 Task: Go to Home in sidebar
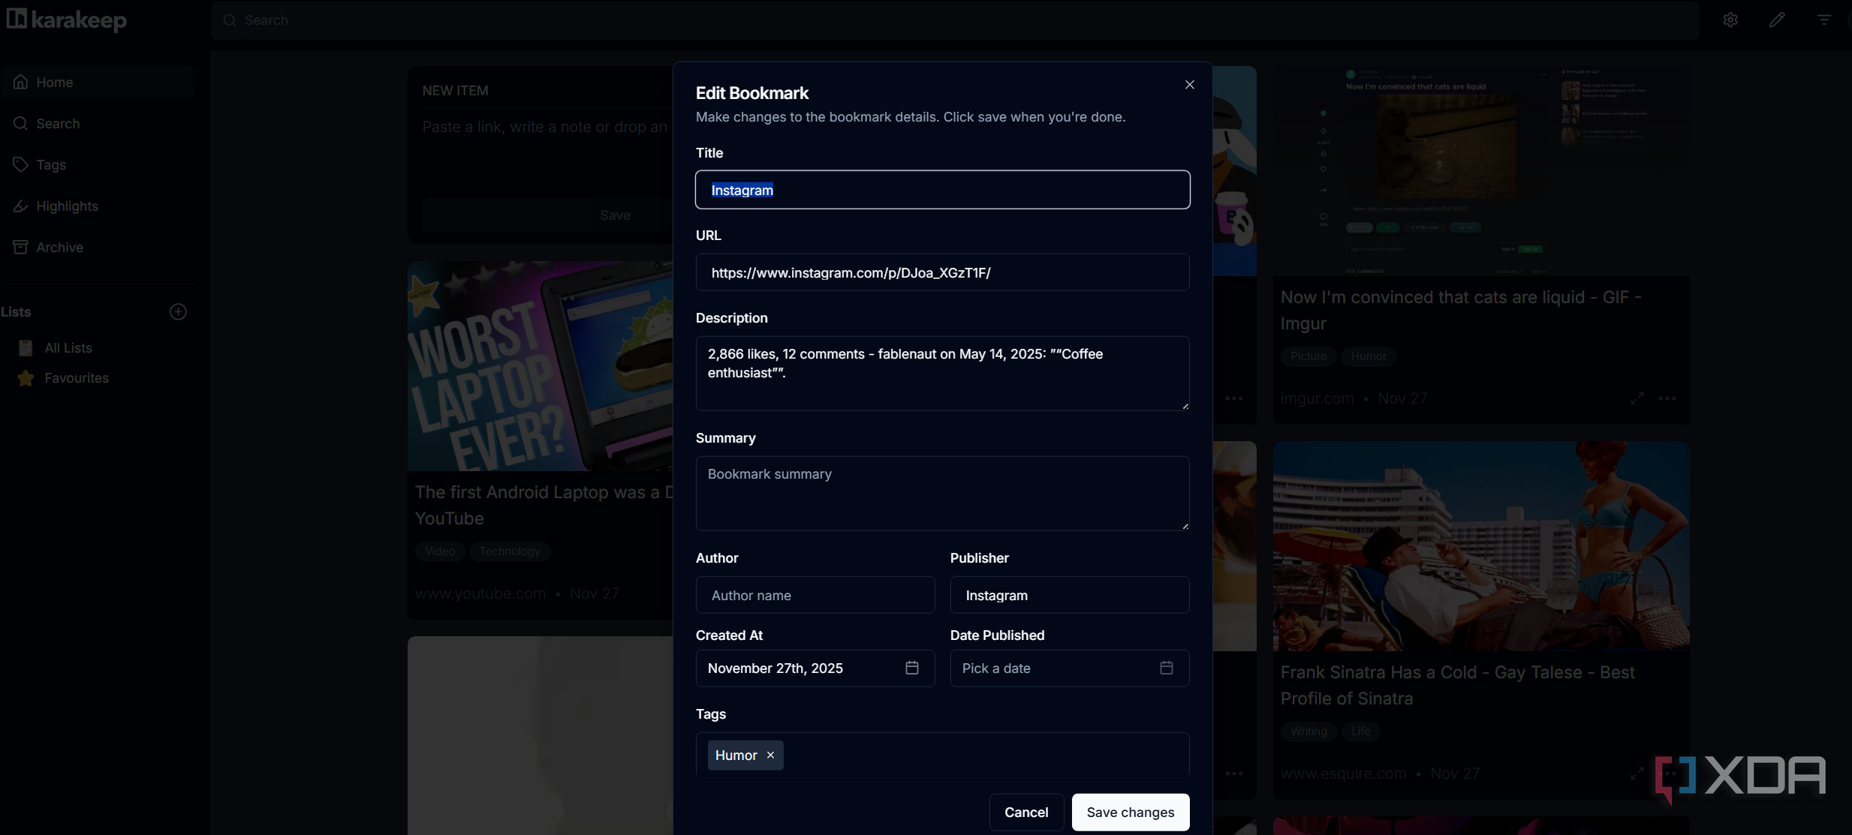[98, 82]
